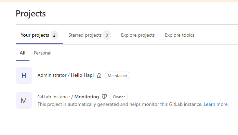238x135 pixels.
Task: Switch to the Your projects tab
Action: 39,35
